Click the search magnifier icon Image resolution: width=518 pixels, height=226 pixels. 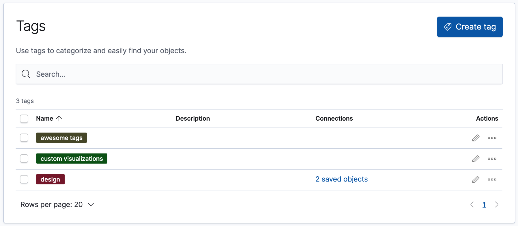26,74
